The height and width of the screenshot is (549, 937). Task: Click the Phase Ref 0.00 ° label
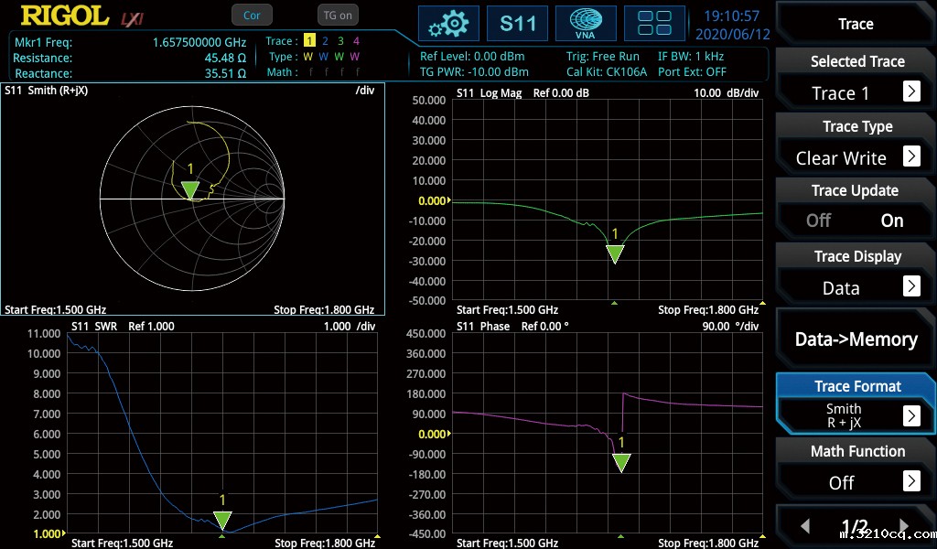click(545, 326)
